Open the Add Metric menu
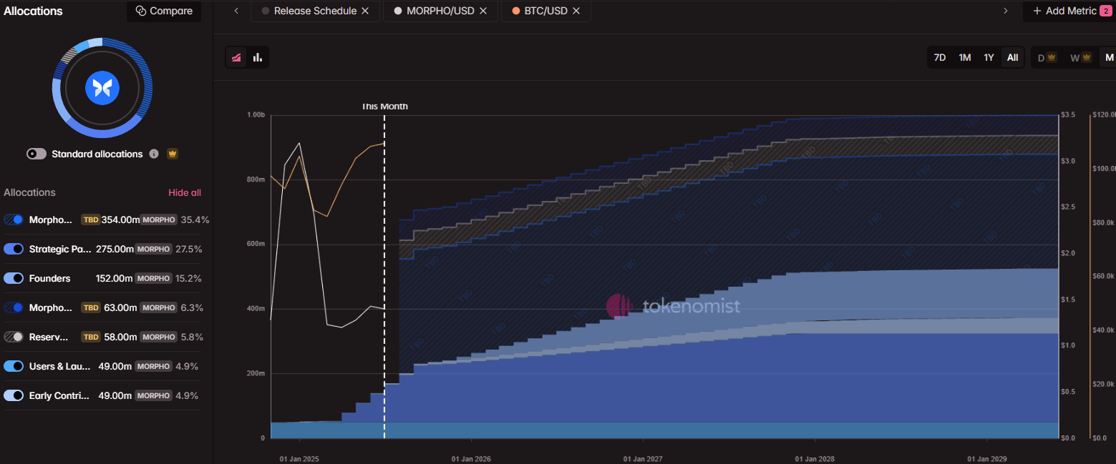Viewport: 1116px width, 464px height. (1069, 11)
